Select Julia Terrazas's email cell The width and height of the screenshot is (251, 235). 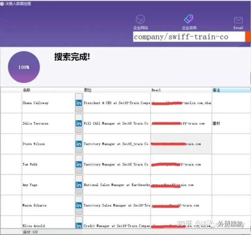181,123
